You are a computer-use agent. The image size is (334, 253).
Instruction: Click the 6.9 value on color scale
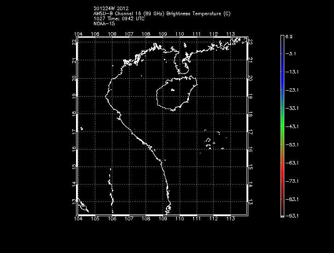point(292,35)
